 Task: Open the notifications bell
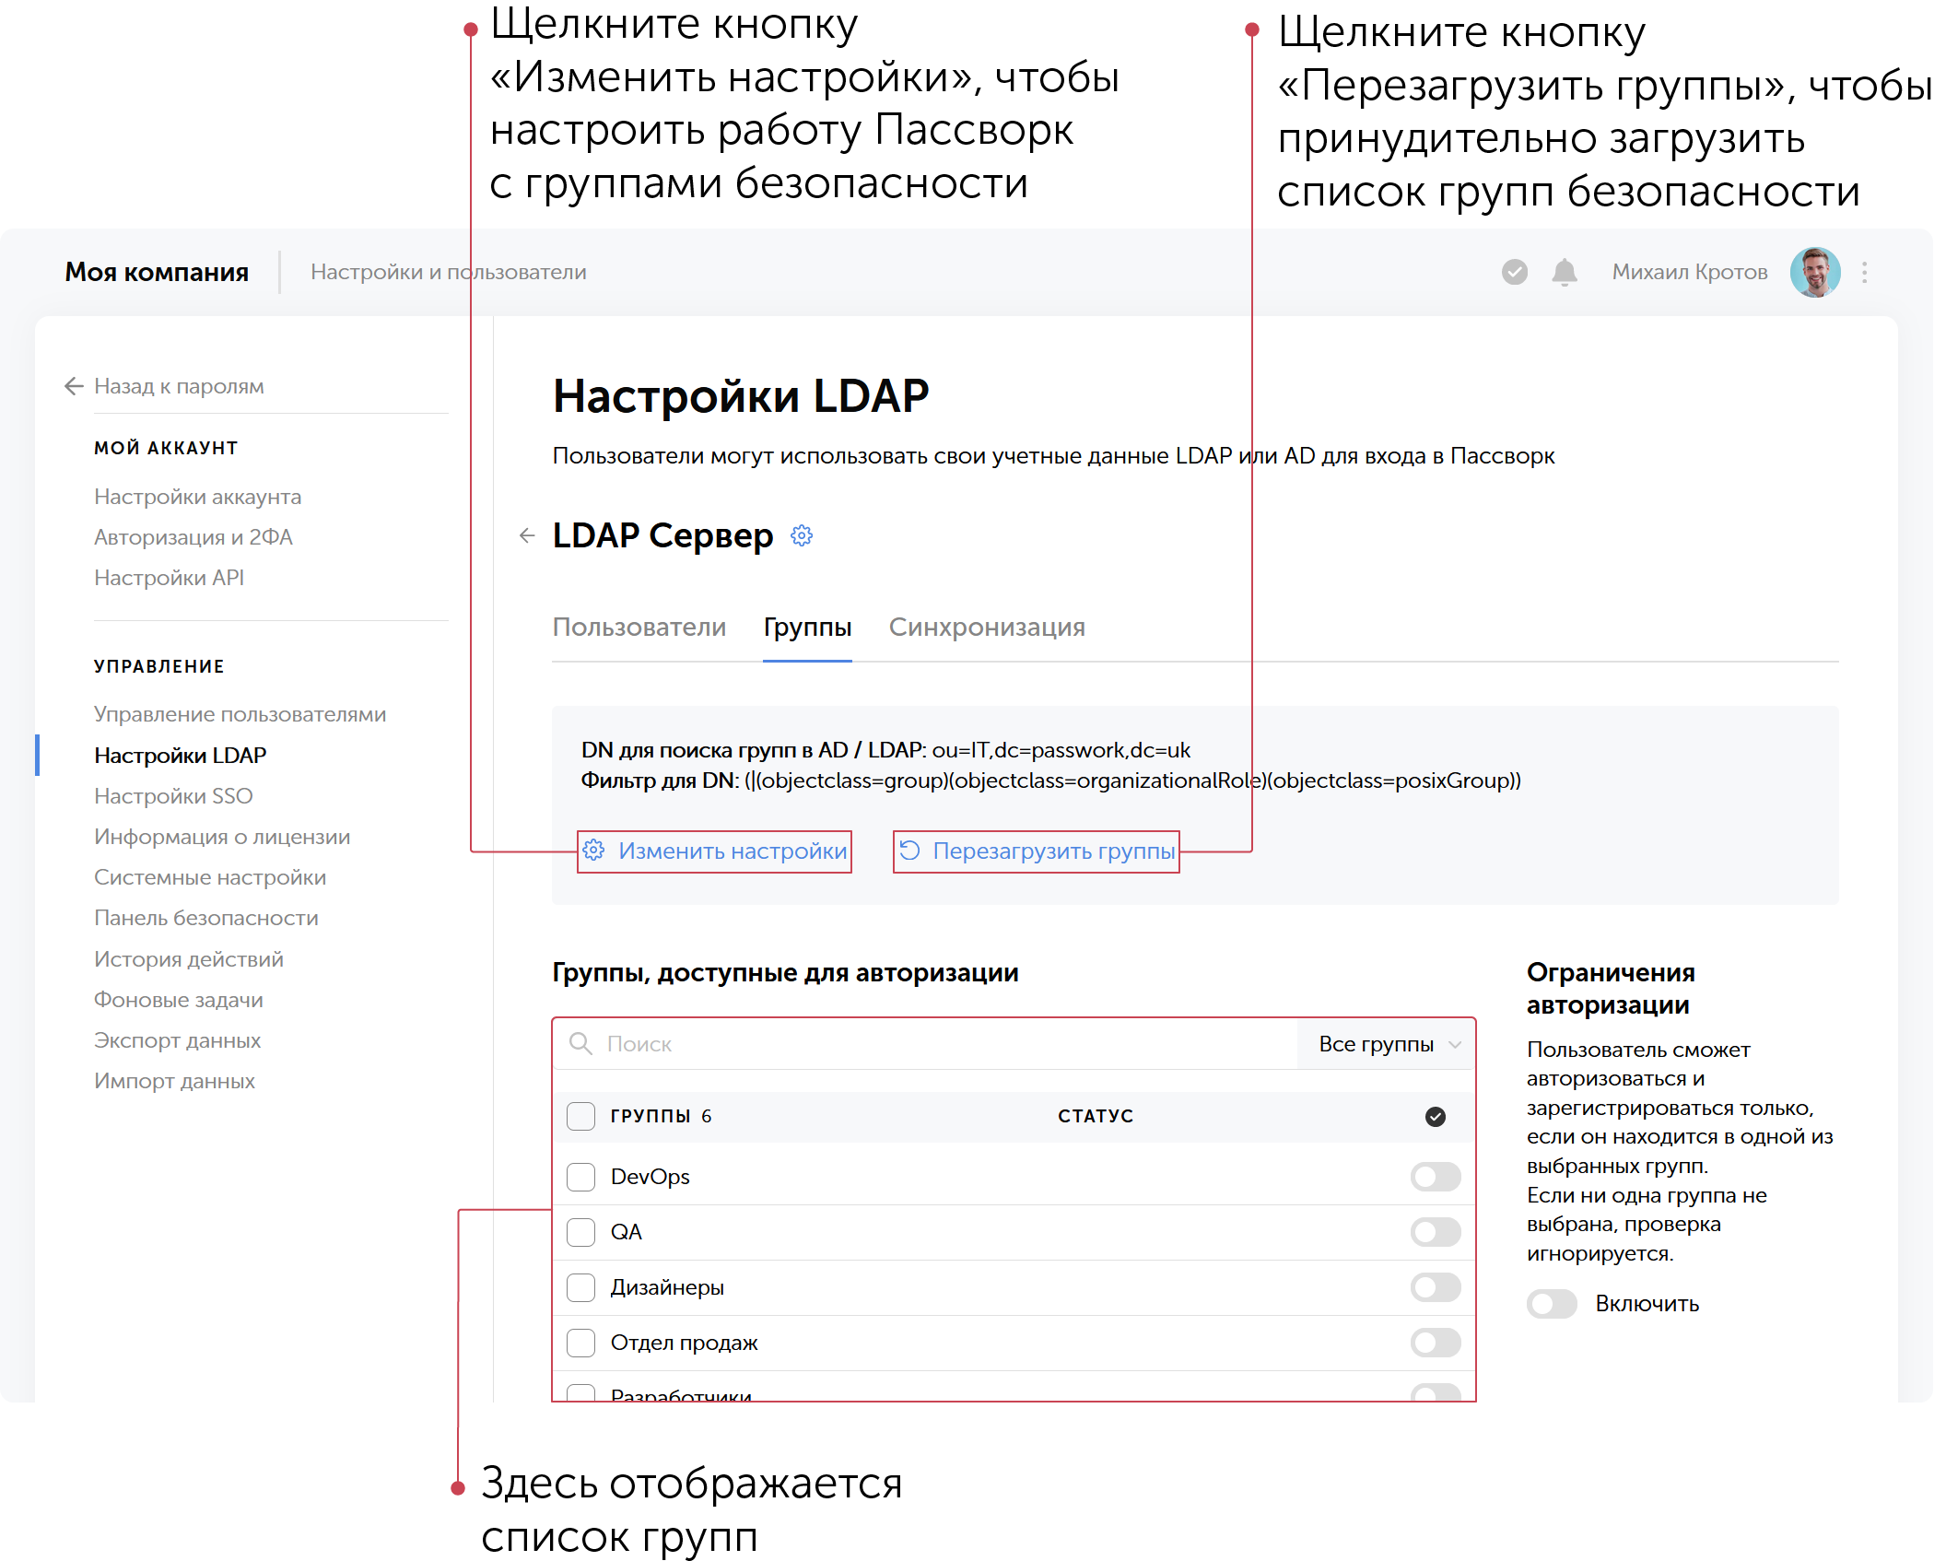(1565, 271)
